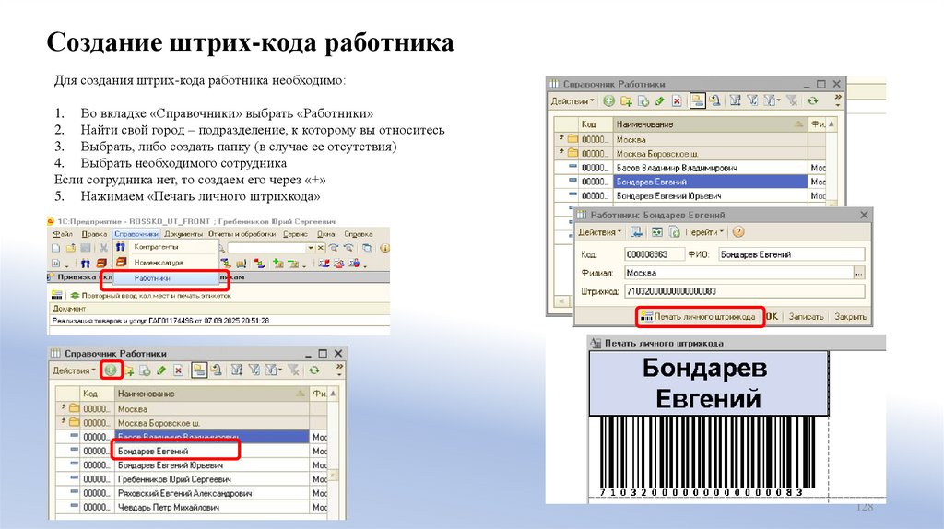Open the Файл menu
The image size is (944, 529).
coord(63,234)
